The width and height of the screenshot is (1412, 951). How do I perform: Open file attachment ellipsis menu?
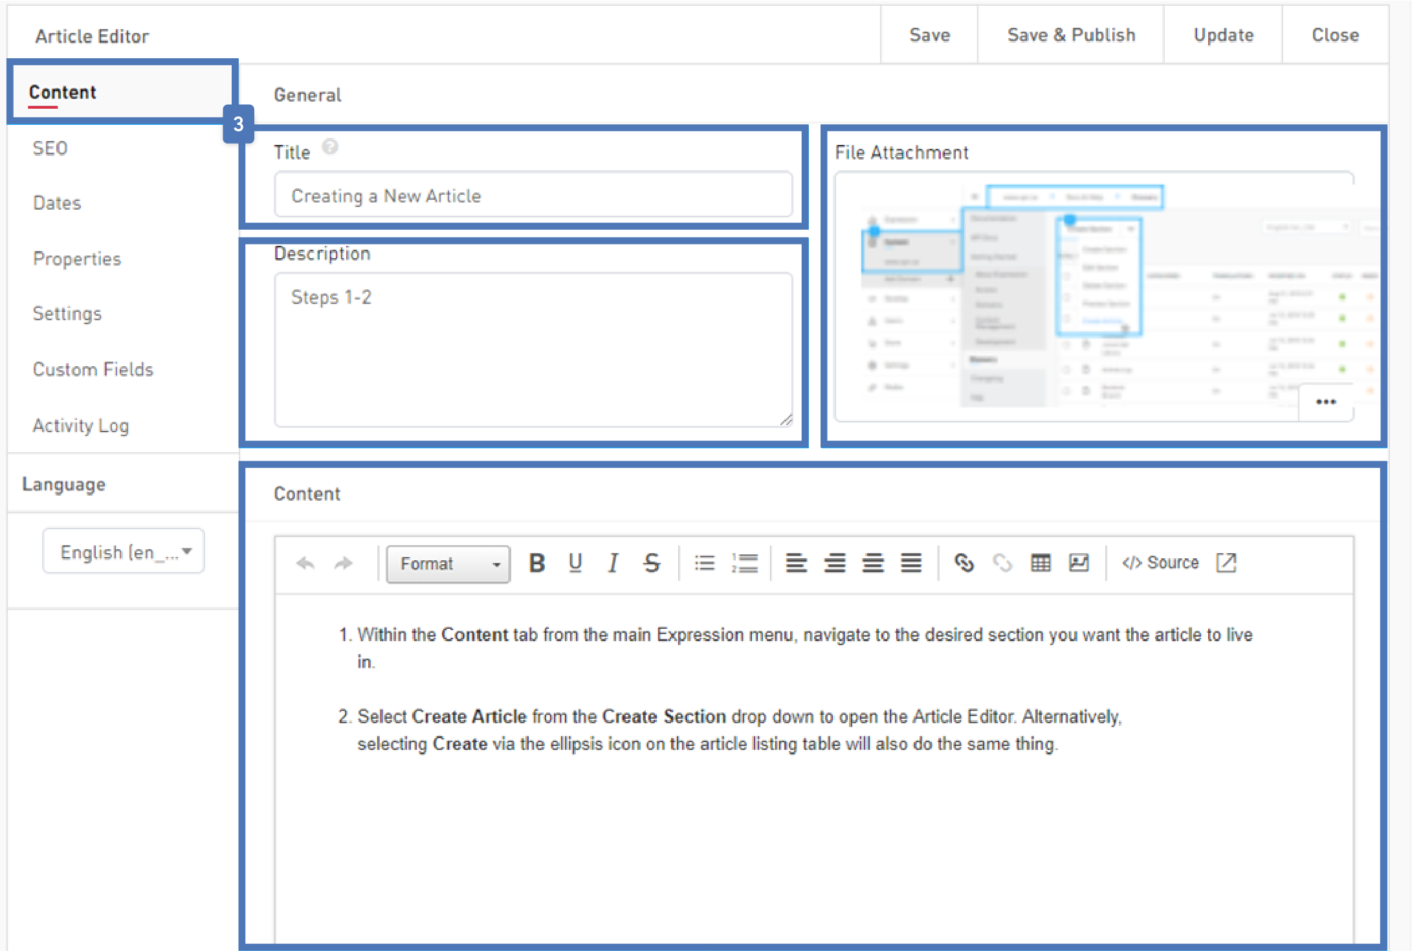(x=1326, y=402)
